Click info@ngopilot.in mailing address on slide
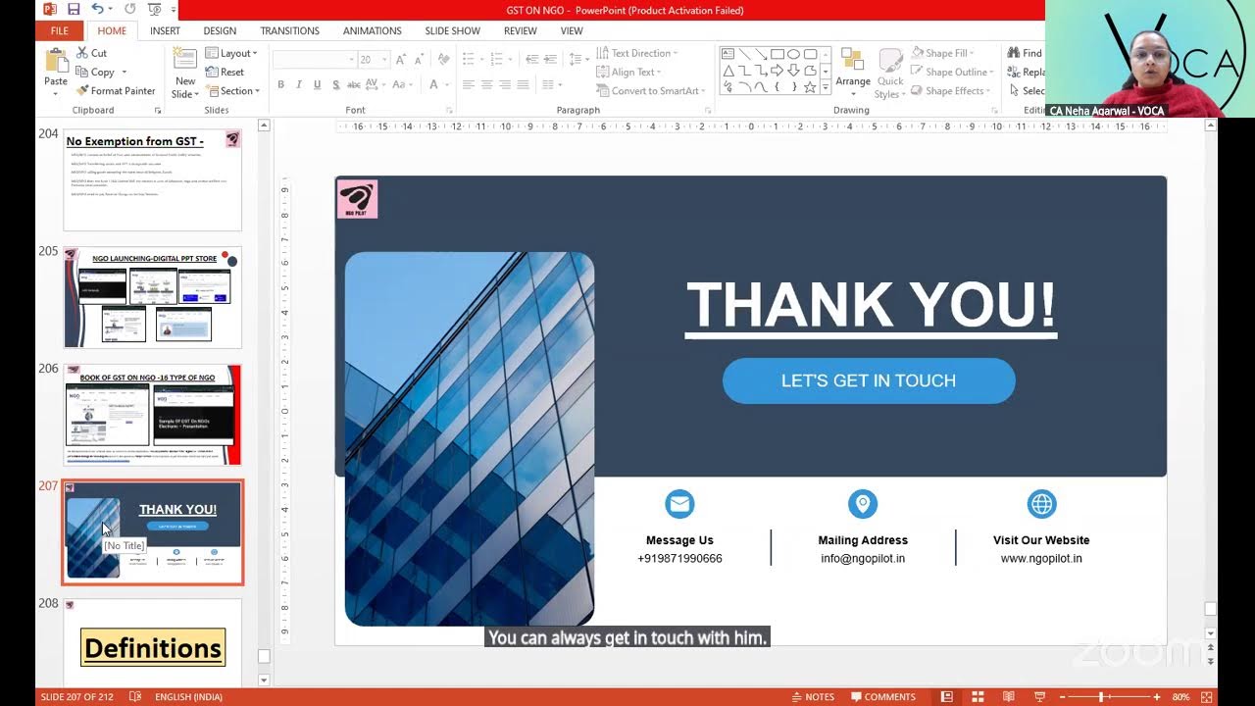This screenshot has height=706, width=1255. click(863, 559)
